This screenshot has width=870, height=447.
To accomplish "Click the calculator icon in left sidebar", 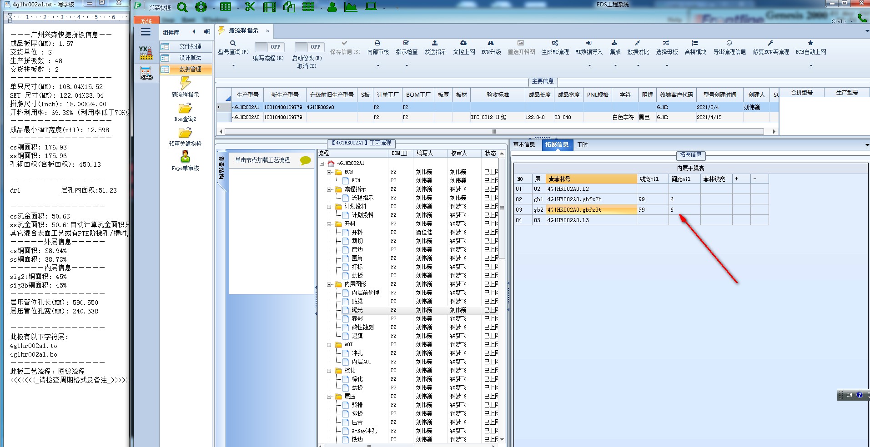I will click(x=146, y=73).
